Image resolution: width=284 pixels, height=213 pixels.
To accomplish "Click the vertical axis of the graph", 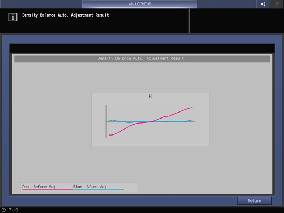I will (x=106, y=121).
